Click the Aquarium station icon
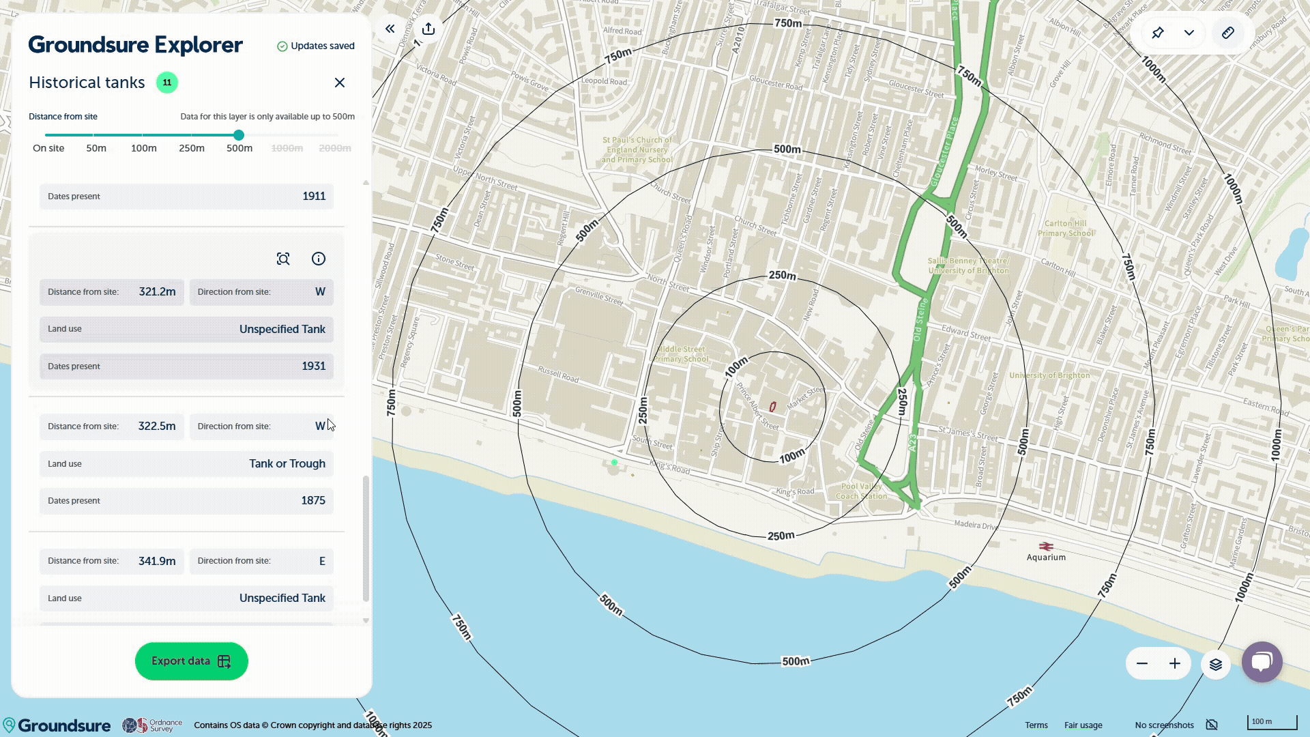Viewport: 1310px width, 737px height. (x=1046, y=546)
